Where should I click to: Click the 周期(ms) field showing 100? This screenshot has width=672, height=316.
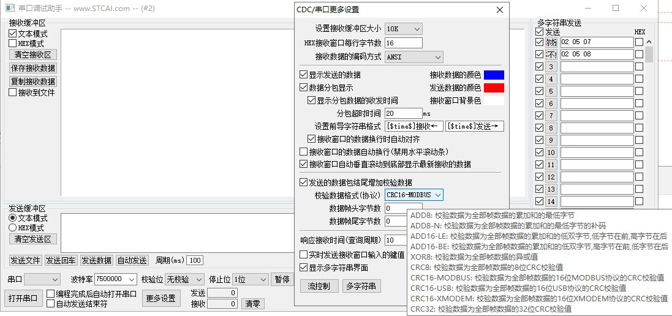195,260
